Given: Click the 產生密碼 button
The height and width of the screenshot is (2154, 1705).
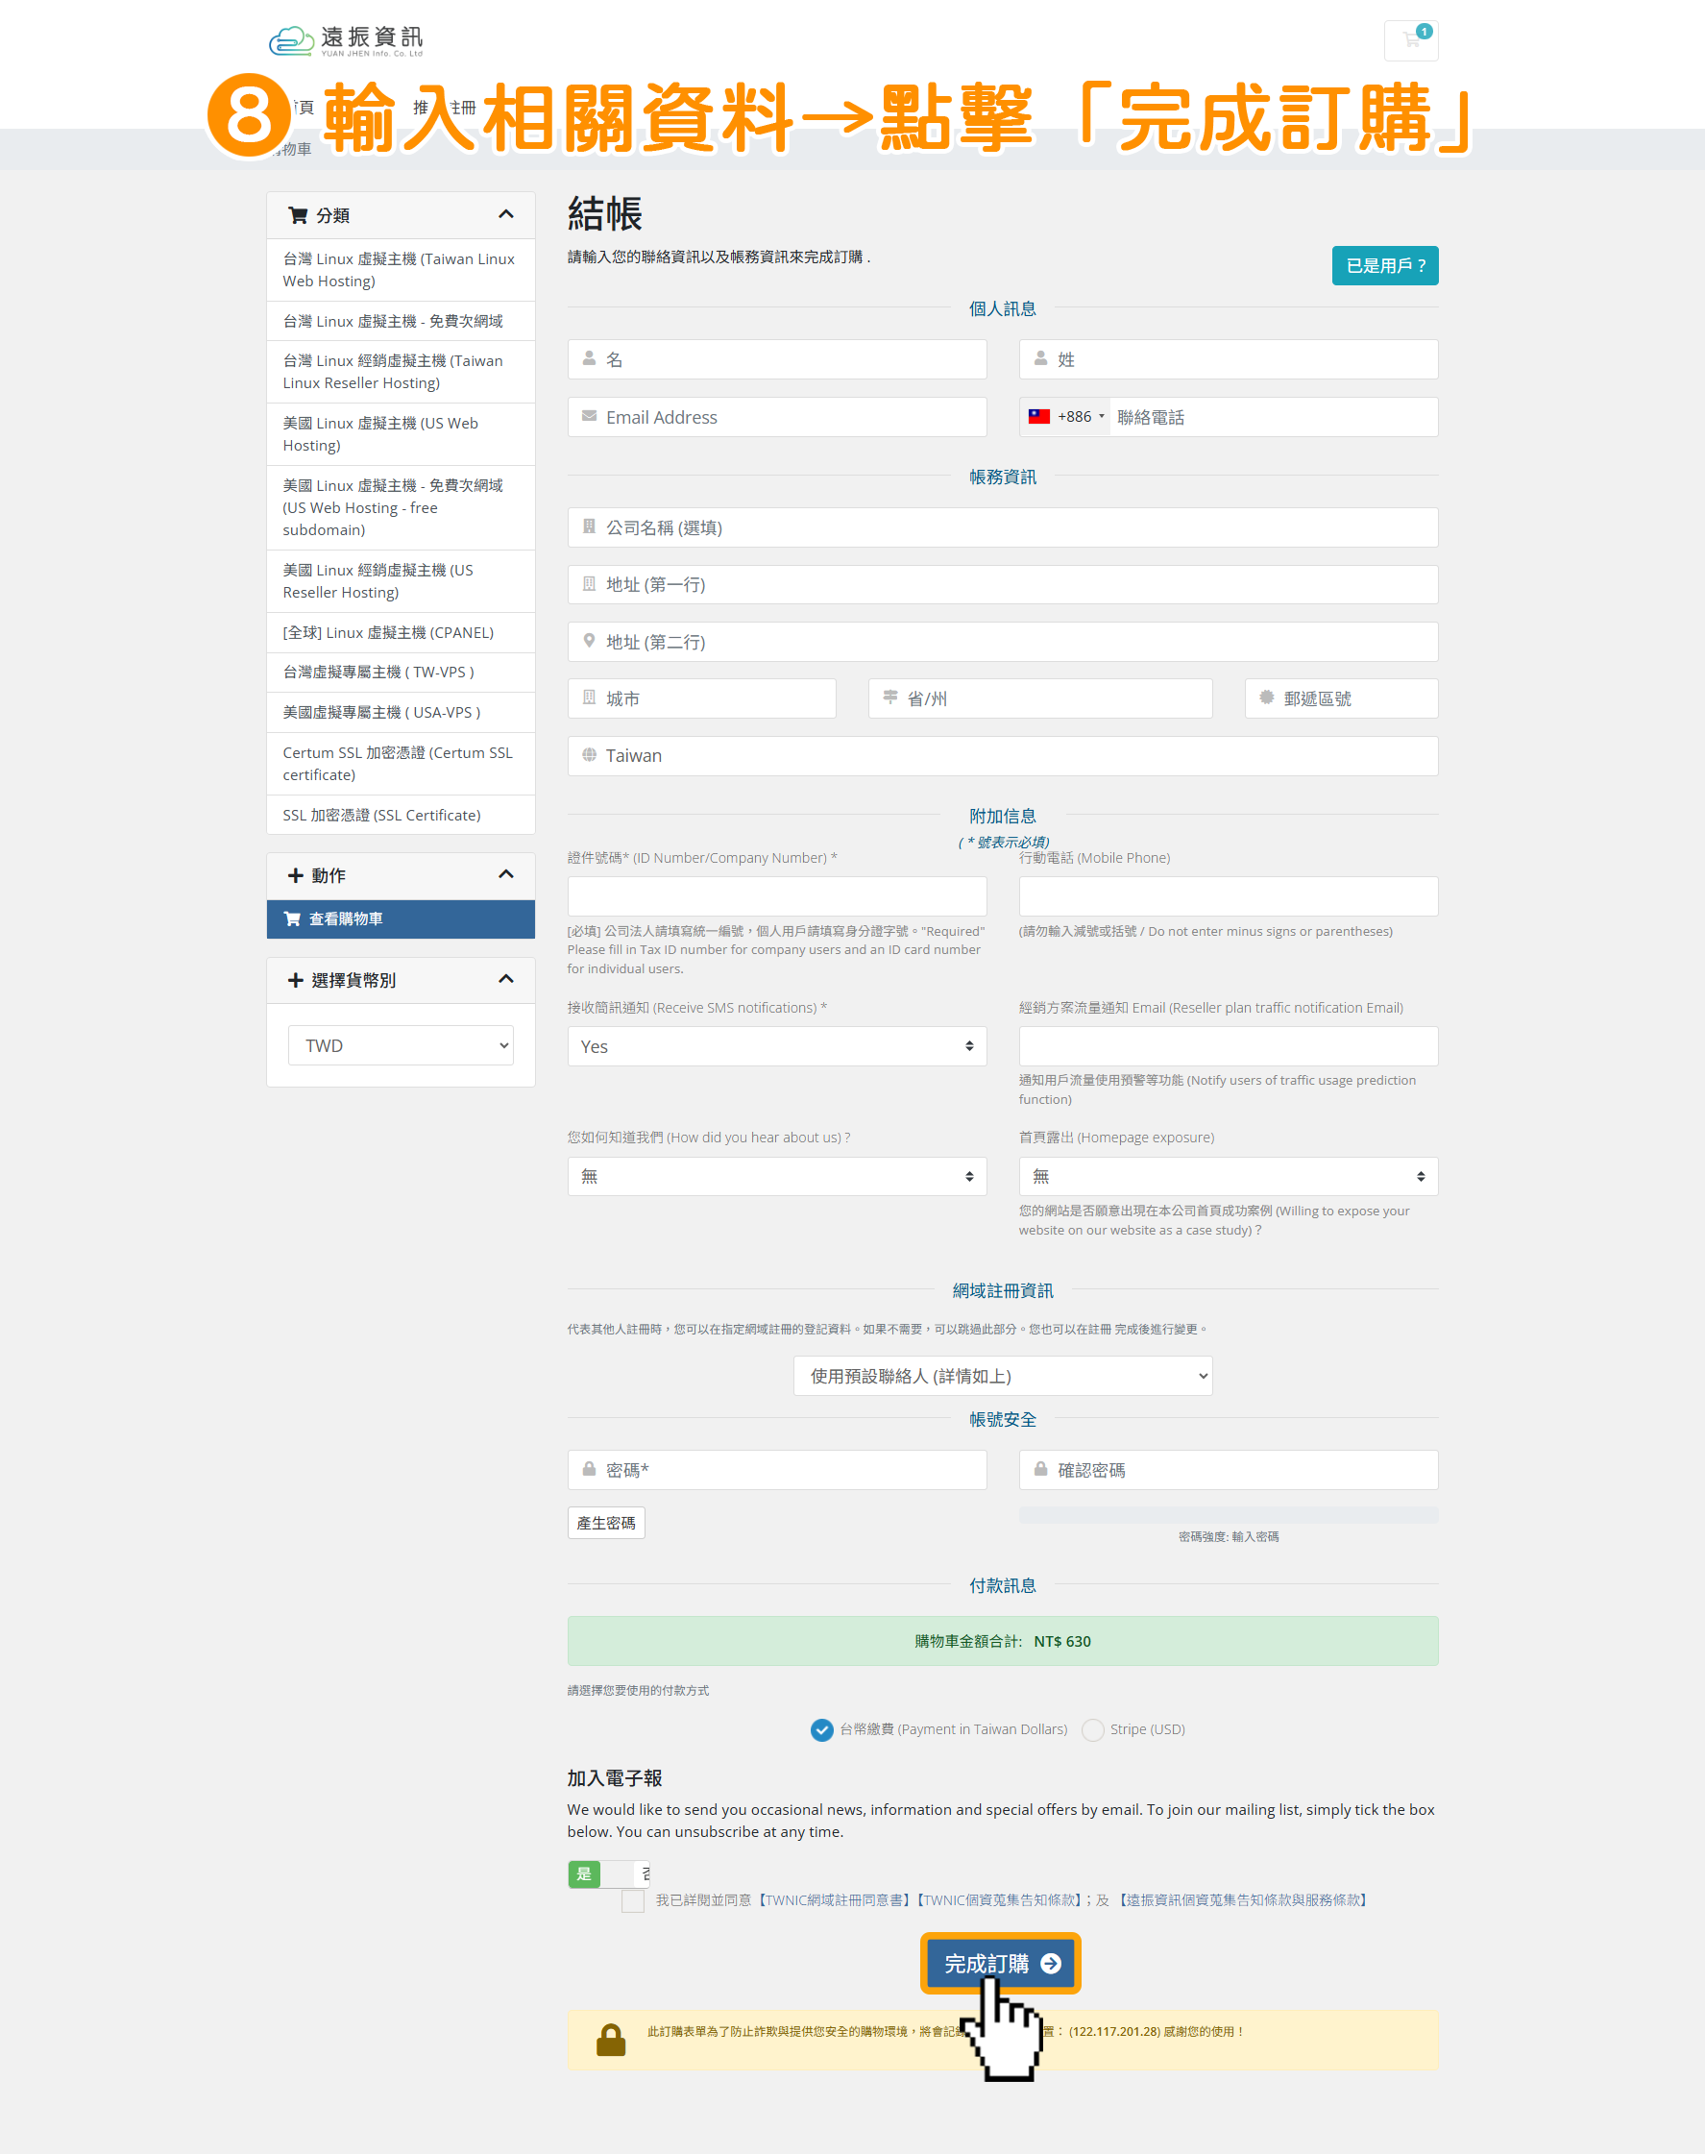Looking at the screenshot, I should click(x=605, y=1522).
